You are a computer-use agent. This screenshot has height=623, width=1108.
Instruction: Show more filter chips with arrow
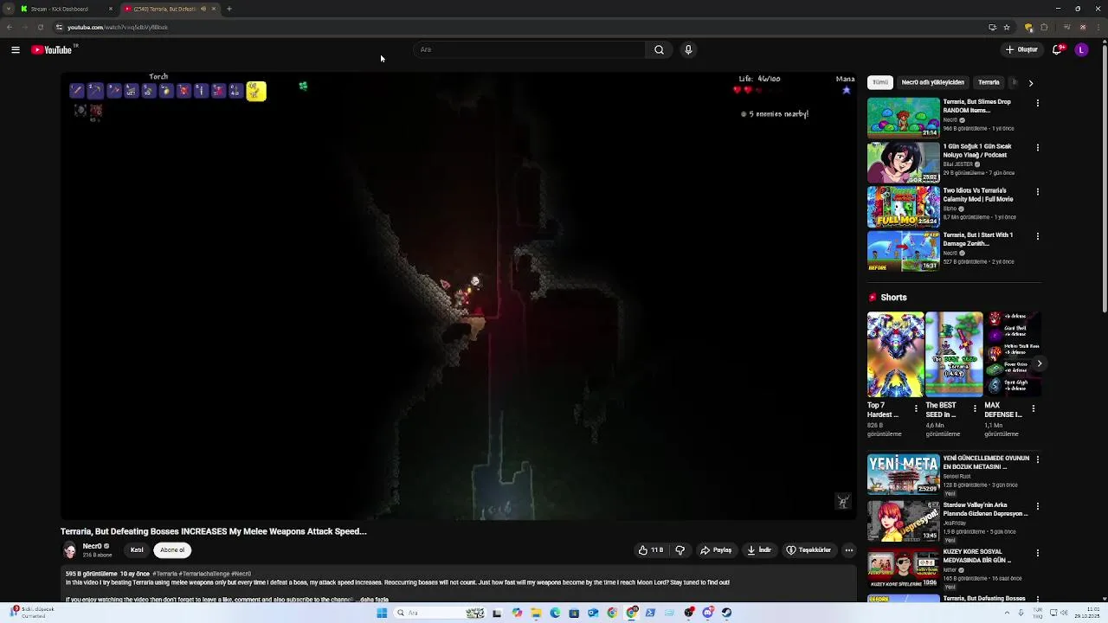(x=1030, y=83)
